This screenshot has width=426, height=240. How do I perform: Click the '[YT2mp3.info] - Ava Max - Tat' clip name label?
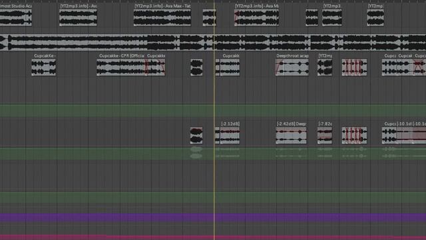tap(162, 6)
